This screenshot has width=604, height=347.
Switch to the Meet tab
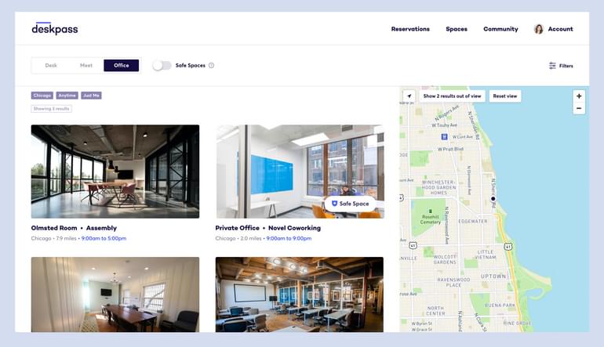point(86,65)
